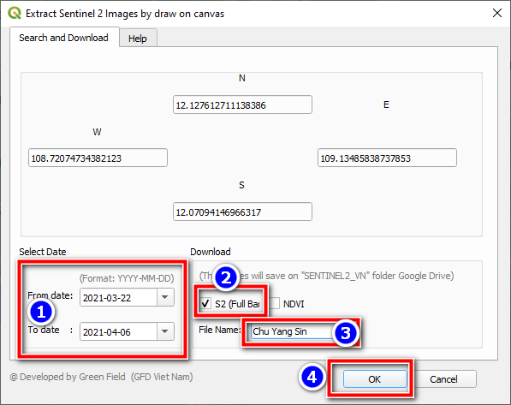Click the N latitude coordinate field
The image size is (511, 405).
[x=242, y=104]
